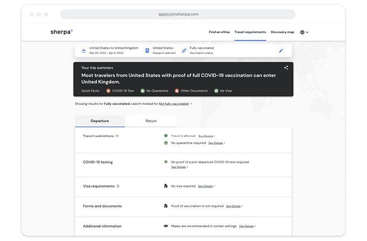Click the No Quarantine quick fact icon

pos(143,91)
